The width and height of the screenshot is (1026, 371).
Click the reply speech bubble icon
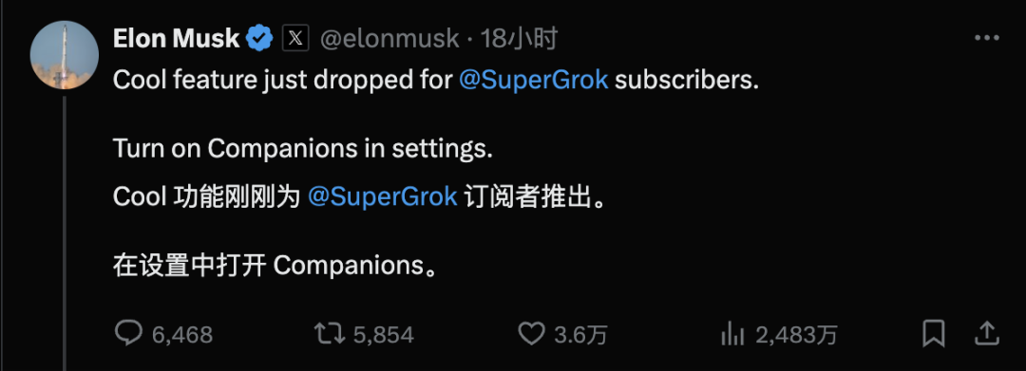(x=128, y=334)
